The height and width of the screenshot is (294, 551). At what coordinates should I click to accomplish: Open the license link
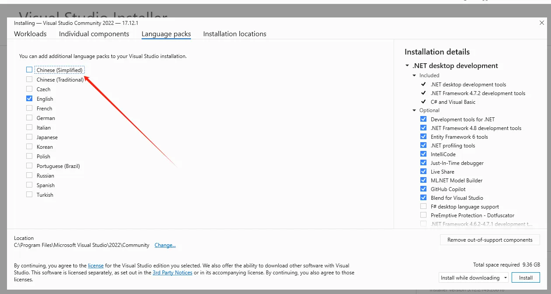(x=96, y=265)
